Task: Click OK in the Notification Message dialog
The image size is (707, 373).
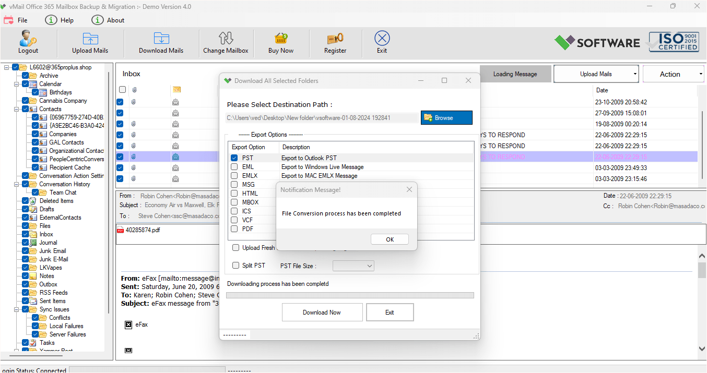Action: point(390,239)
